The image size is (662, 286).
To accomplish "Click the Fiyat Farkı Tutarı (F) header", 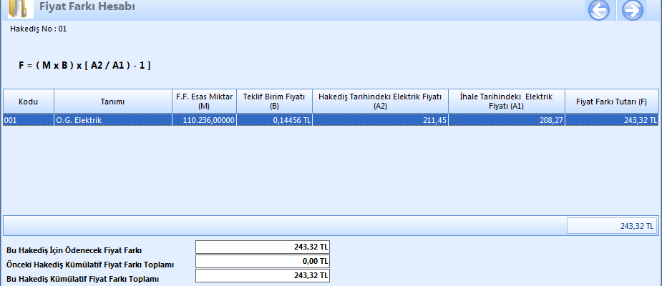I will pyautogui.click(x=611, y=102).
